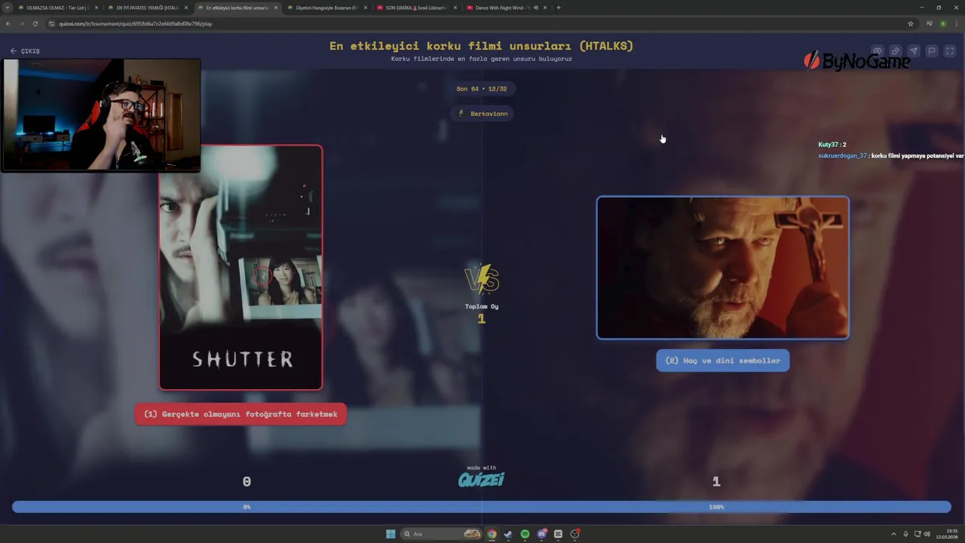Click the flag report icon in quiz header
The height and width of the screenshot is (543, 965).
click(x=932, y=51)
